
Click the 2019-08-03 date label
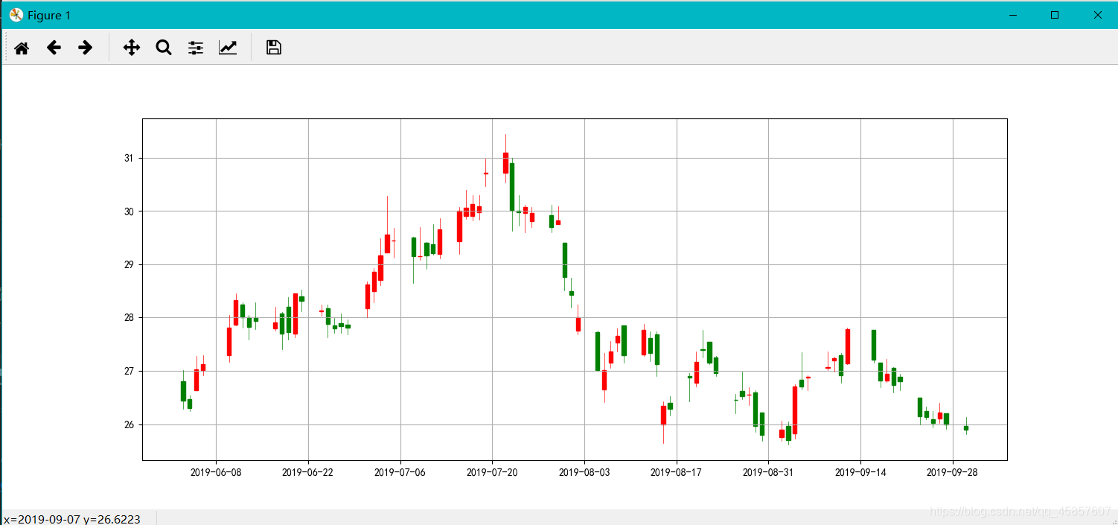pos(584,472)
